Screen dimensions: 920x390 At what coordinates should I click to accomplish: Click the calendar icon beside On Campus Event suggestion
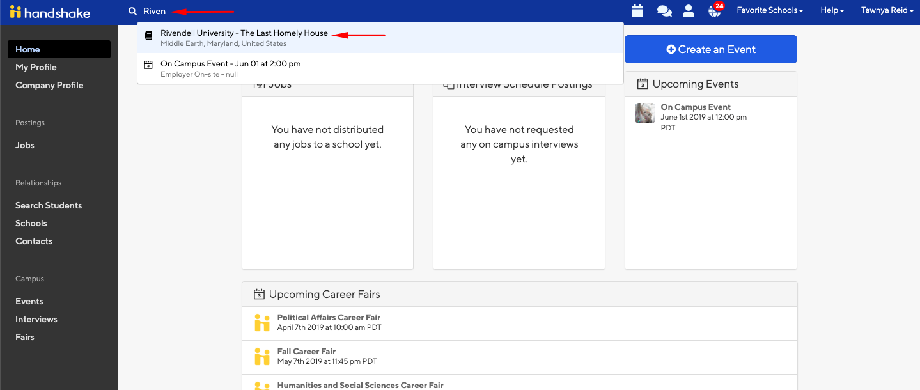pyautogui.click(x=148, y=65)
